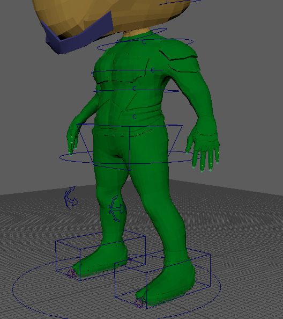Image resolution: width=283 pixels, height=319 pixels.
Task: Pick the knee arrow control overlapping the leg
Action: tap(117, 208)
